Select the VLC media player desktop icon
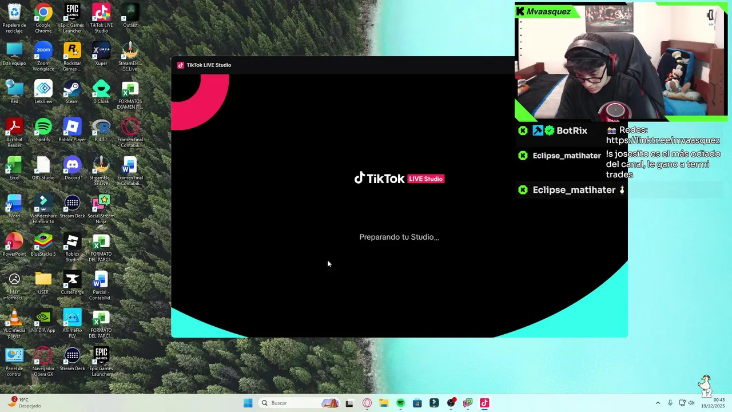 (x=14, y=324)
